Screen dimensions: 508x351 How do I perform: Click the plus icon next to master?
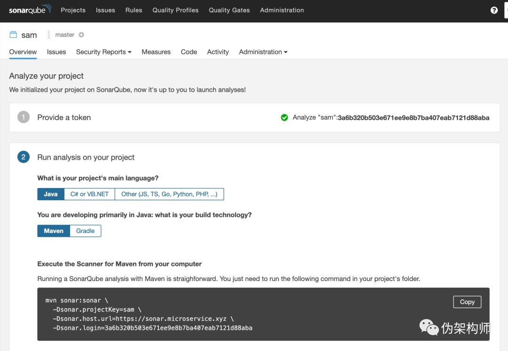[x=81, y=35]
